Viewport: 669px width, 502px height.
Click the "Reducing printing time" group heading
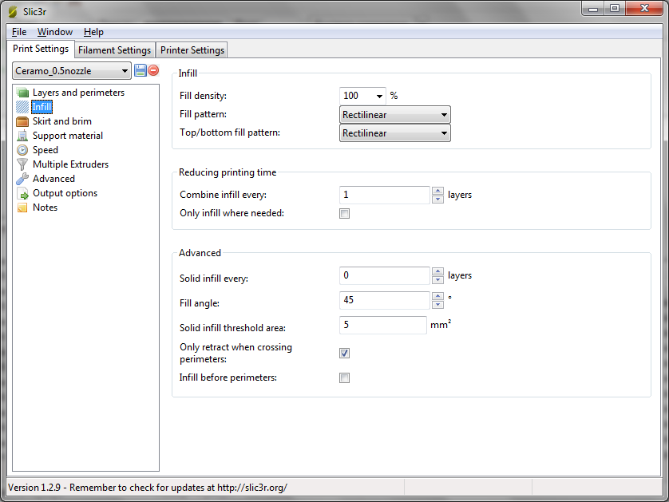(x=228, y=172)
